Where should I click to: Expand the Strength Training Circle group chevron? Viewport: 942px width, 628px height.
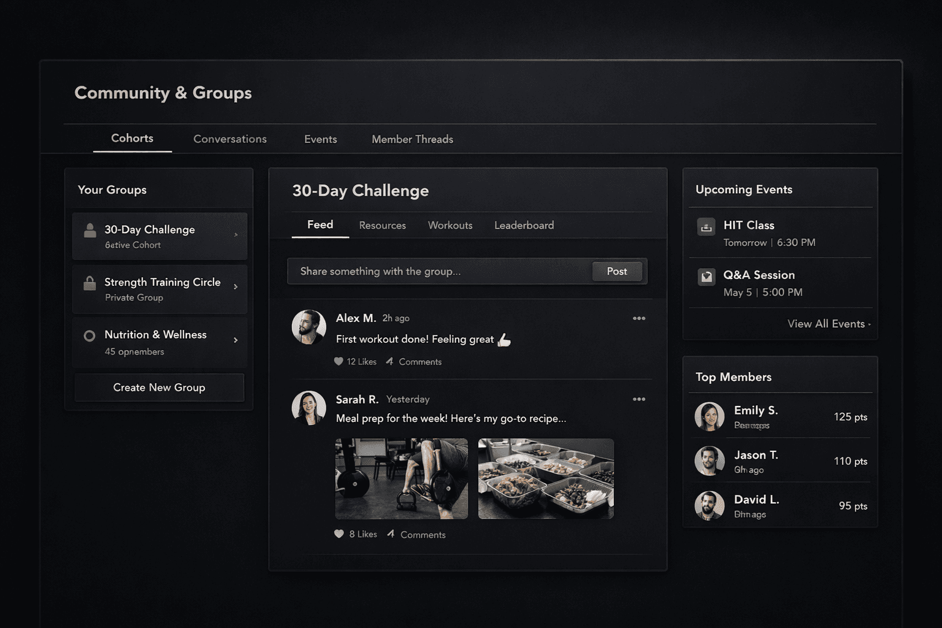[236, 286]
